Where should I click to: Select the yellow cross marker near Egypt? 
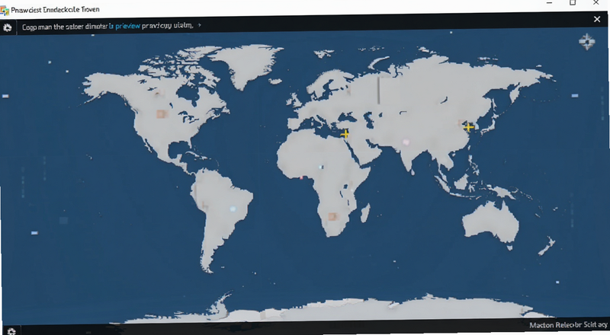pos(345,134)
